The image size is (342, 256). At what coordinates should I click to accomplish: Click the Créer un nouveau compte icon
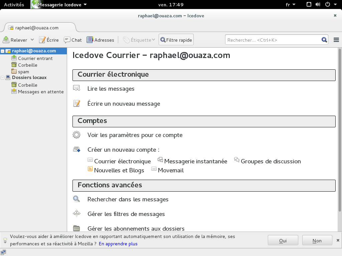point(76,150)
